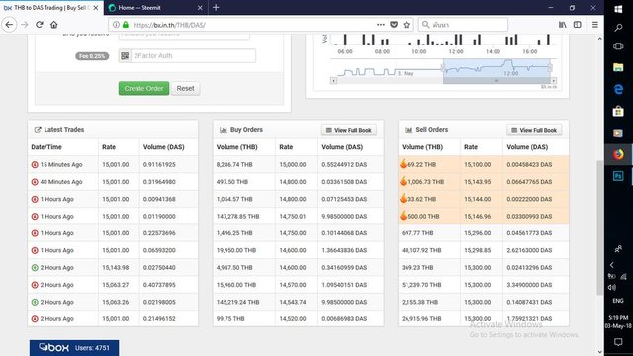Screen dimensions: 633x356
Task: Go back to the previous page
Action: (x=9, y=25)
